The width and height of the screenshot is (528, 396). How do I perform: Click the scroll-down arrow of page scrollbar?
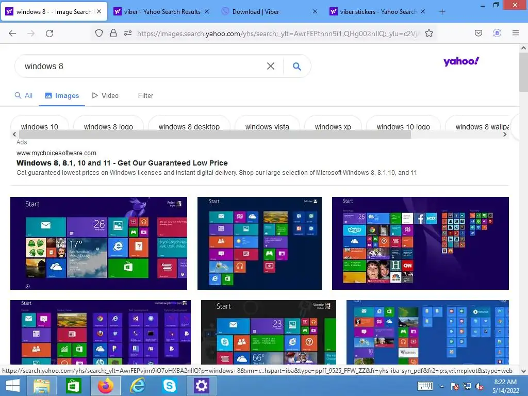(x=523, y=371)
